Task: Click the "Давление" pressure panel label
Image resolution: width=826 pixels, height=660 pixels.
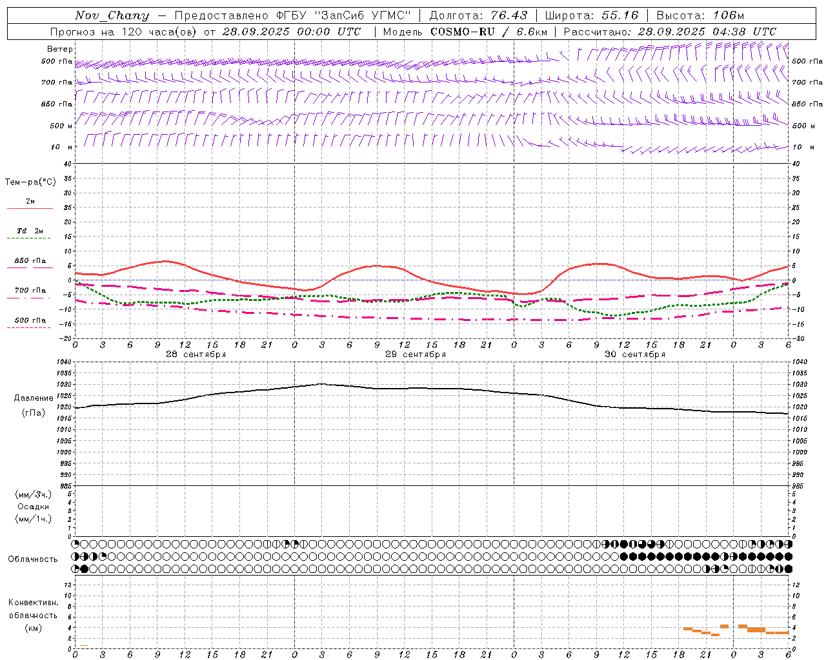Action: click(34, 398)
